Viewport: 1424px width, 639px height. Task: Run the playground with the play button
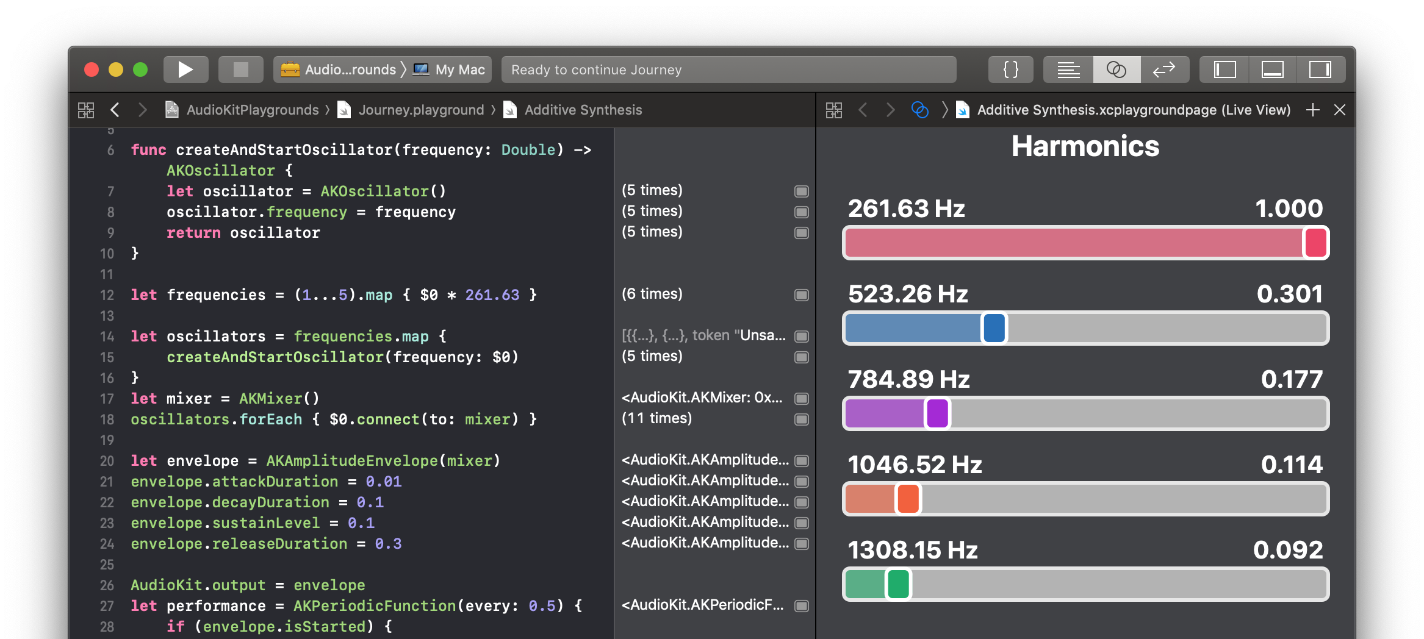[x=185, y=69]
